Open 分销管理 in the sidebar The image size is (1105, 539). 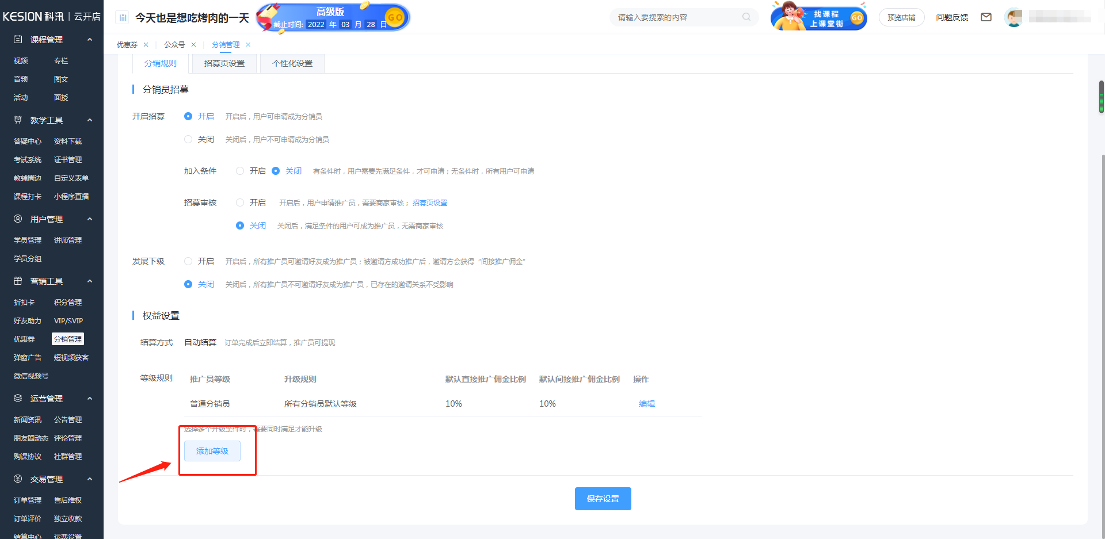68,339
